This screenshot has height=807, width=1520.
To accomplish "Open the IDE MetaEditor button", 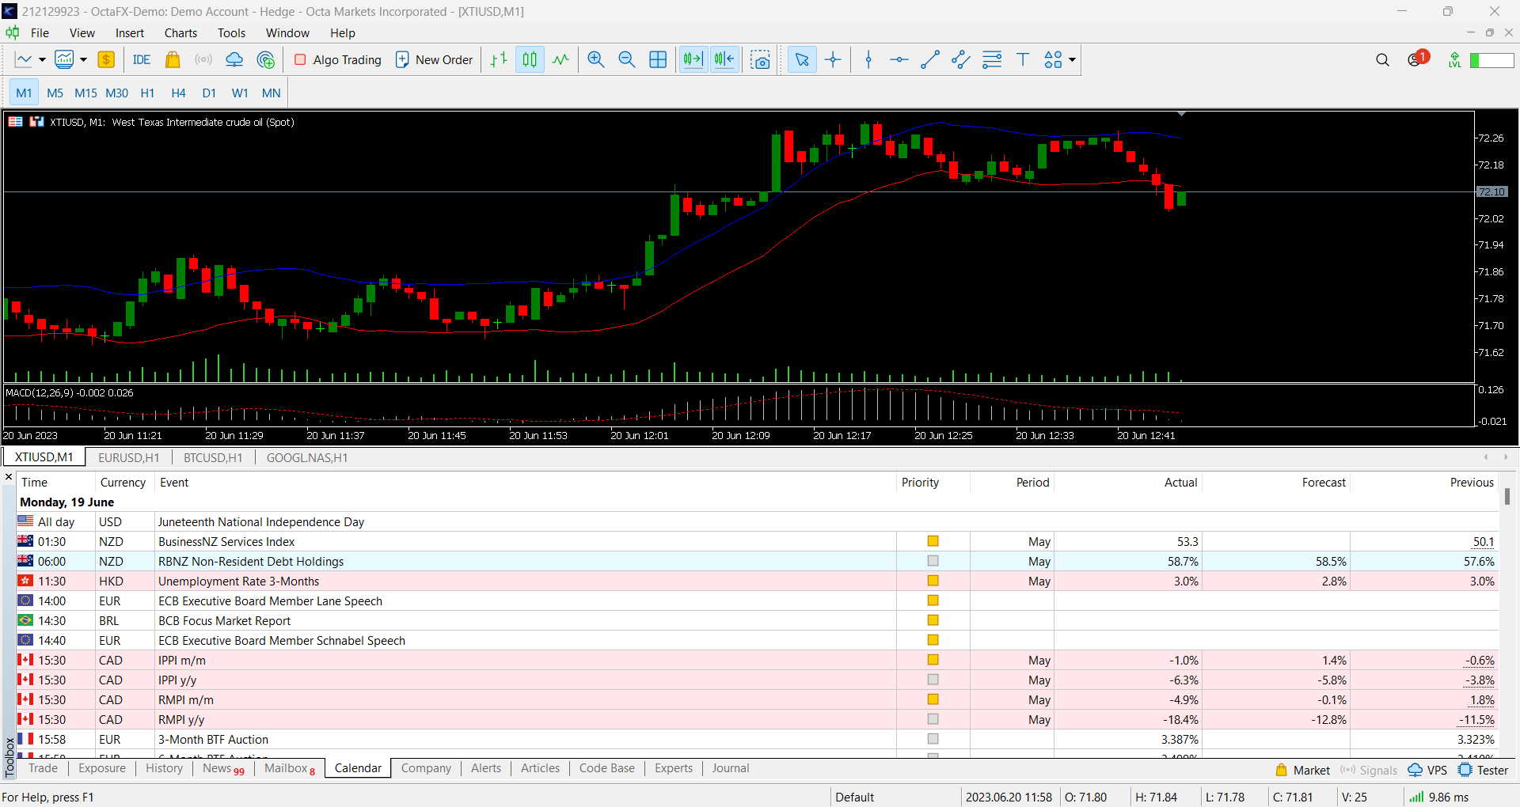I will coord(142,59).
